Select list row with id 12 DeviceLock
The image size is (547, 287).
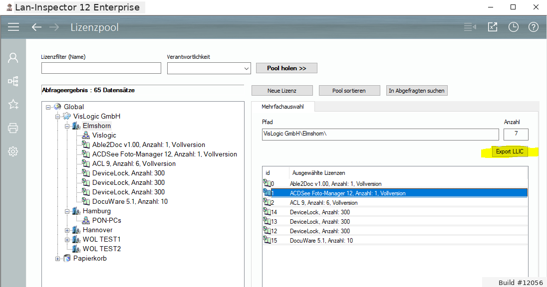pyautogui.click(x=395, y=231)
